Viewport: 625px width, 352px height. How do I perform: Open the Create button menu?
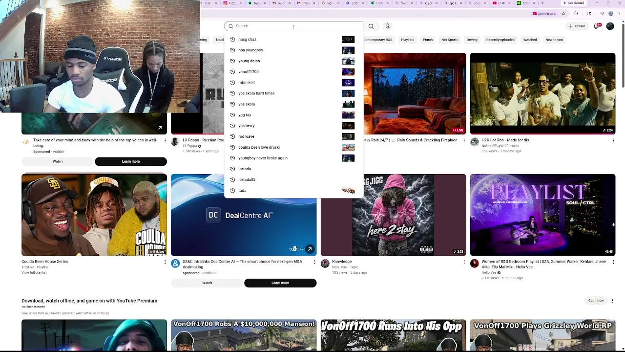click(577, 26)
